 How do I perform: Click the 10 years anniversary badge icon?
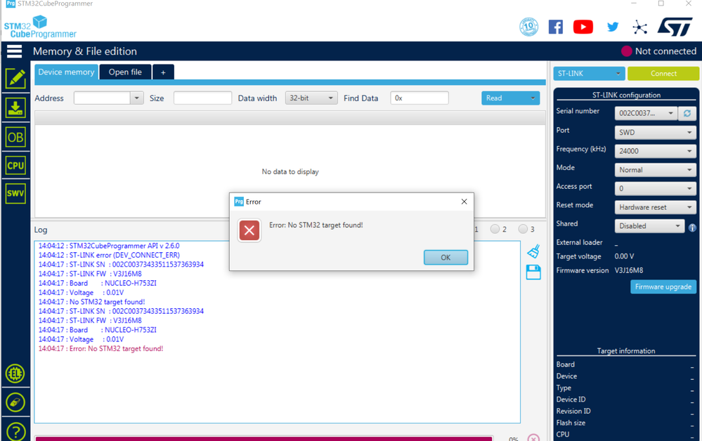pos(528,27)
